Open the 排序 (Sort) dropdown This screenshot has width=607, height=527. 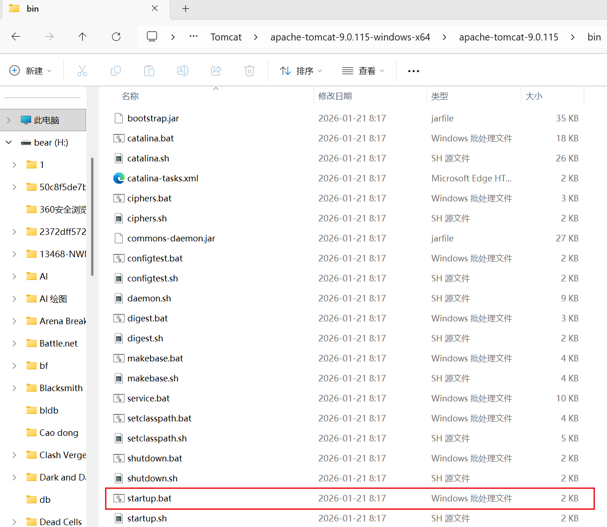click(x=301, y=71)
